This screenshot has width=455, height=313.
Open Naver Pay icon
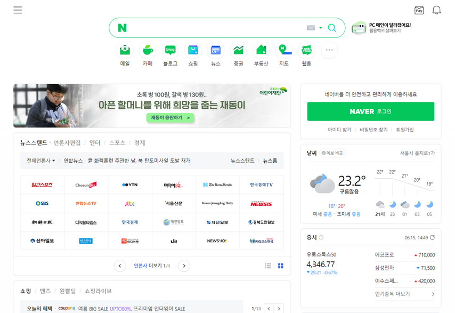pyautogui.click(x=419, y=10)
